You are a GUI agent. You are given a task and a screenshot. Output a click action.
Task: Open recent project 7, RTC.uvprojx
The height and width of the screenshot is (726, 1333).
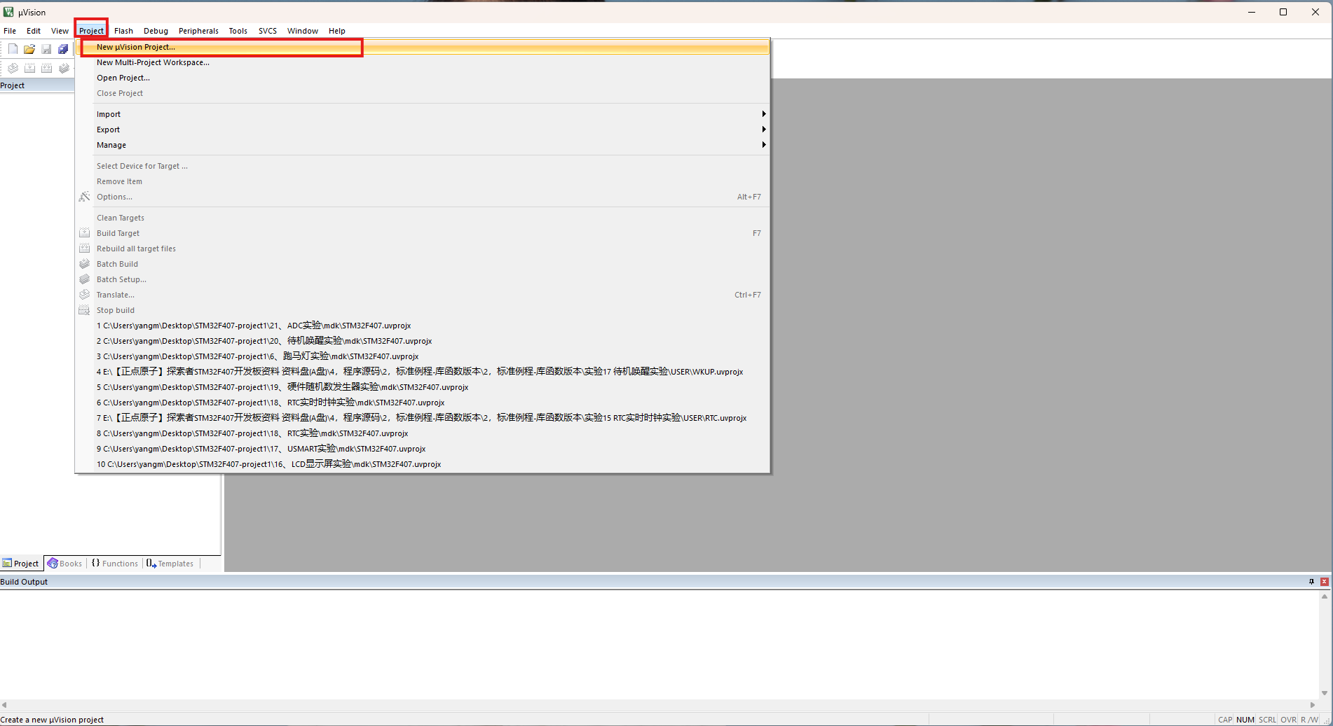coord(423,418)
